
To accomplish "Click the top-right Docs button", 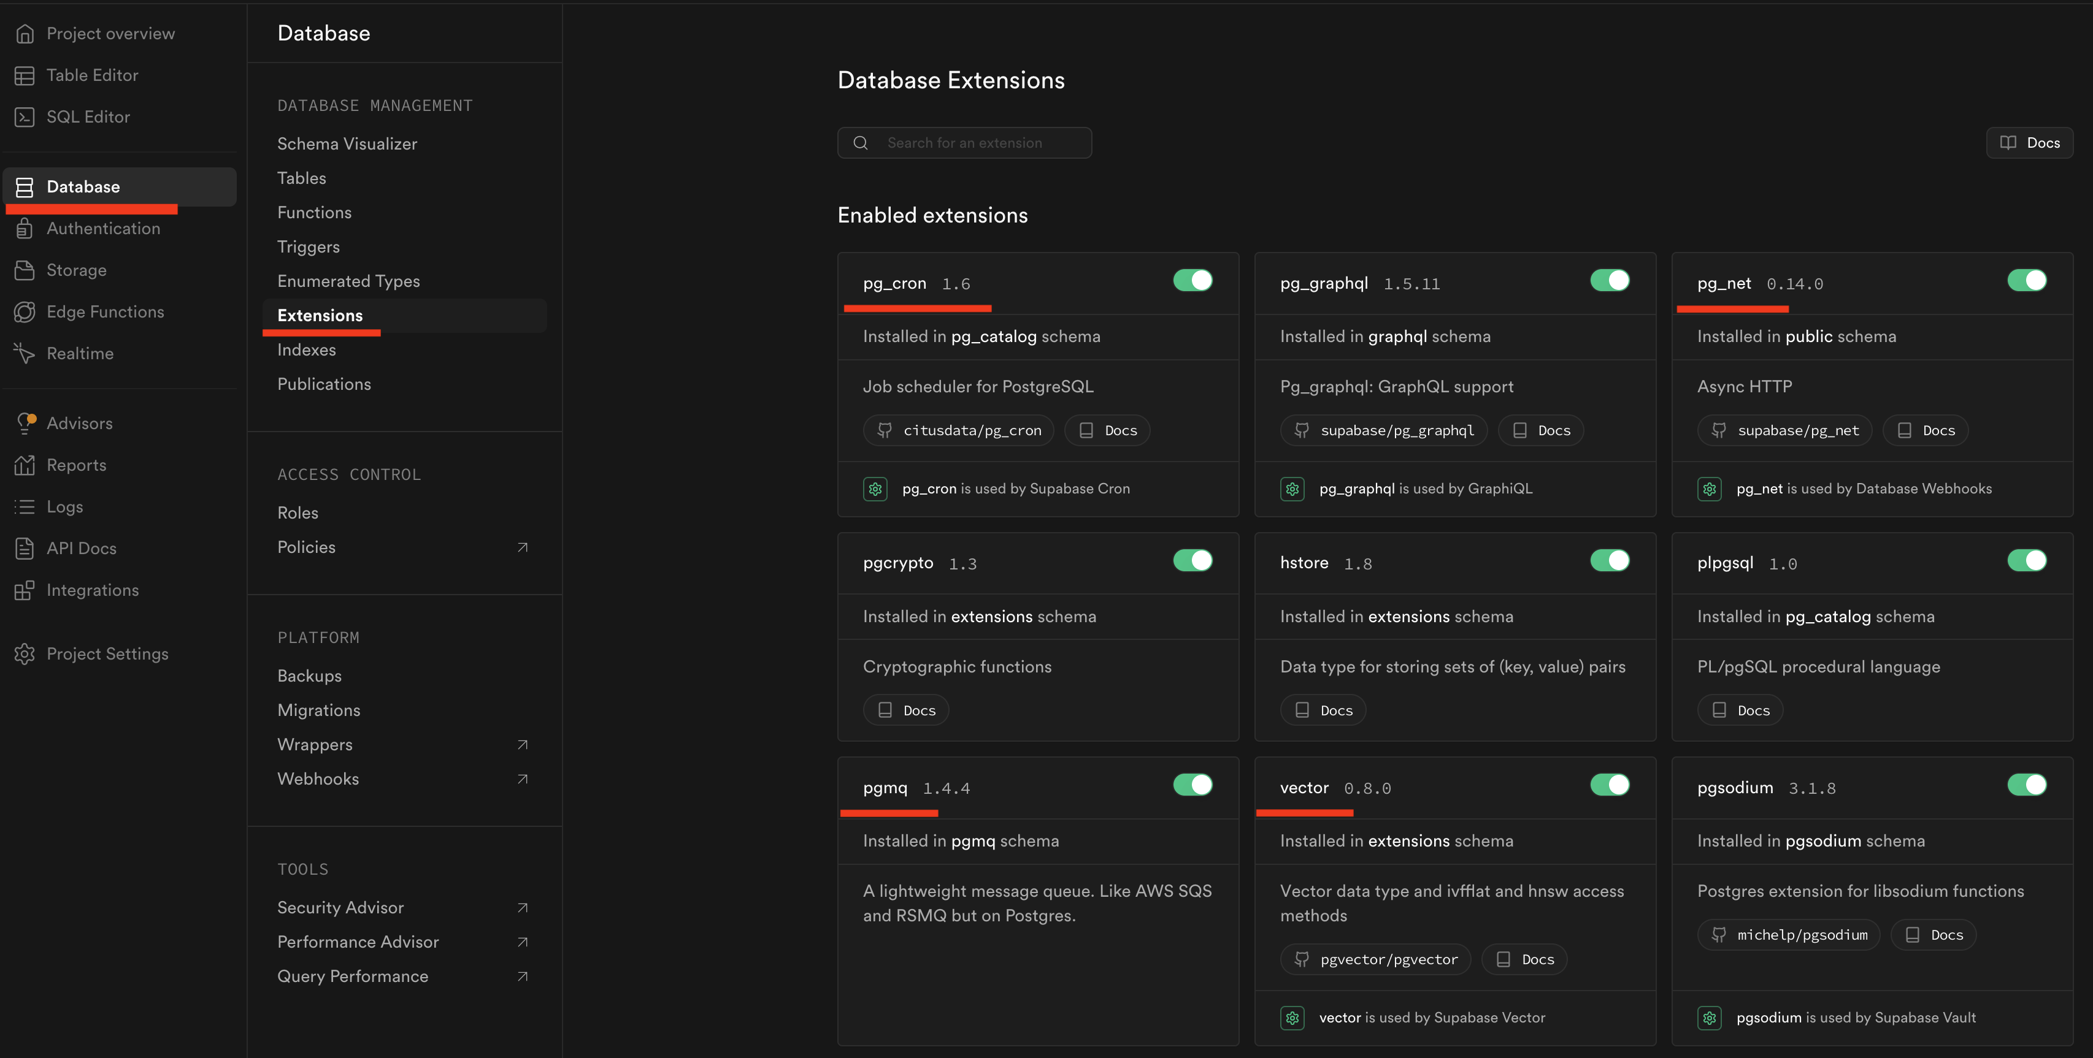I will 2029,143.
